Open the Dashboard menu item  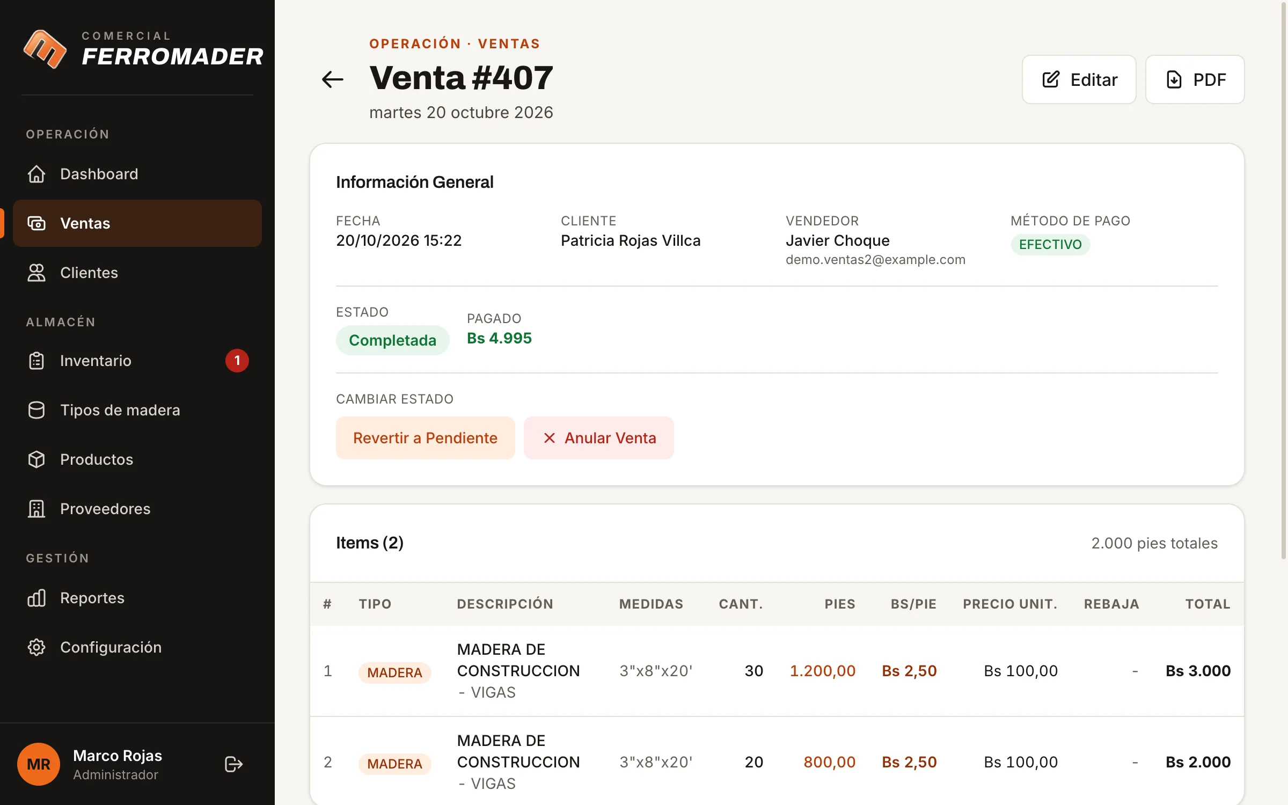[x=137, y=174]
